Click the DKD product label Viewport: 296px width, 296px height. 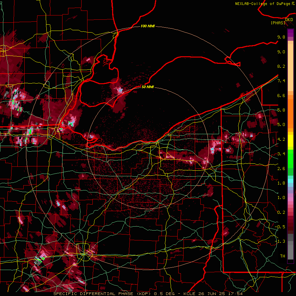click(x=289, y=20)
